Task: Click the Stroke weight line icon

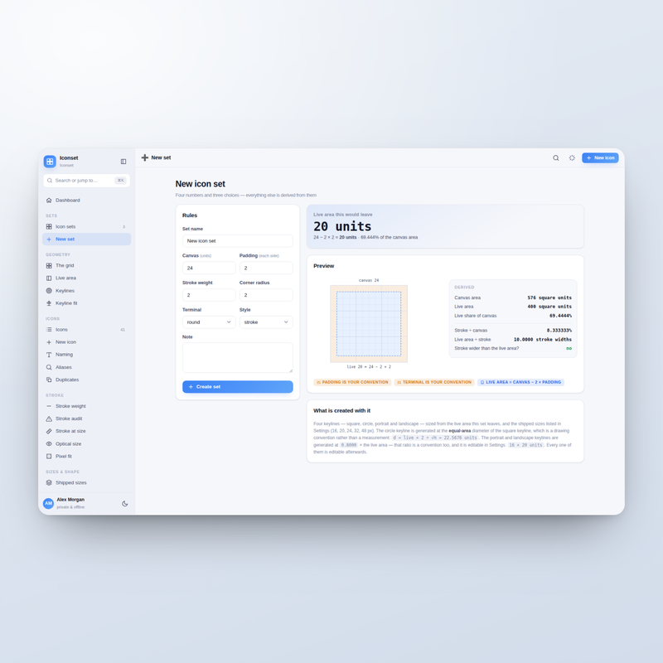Action: click(x=49, y=406)
